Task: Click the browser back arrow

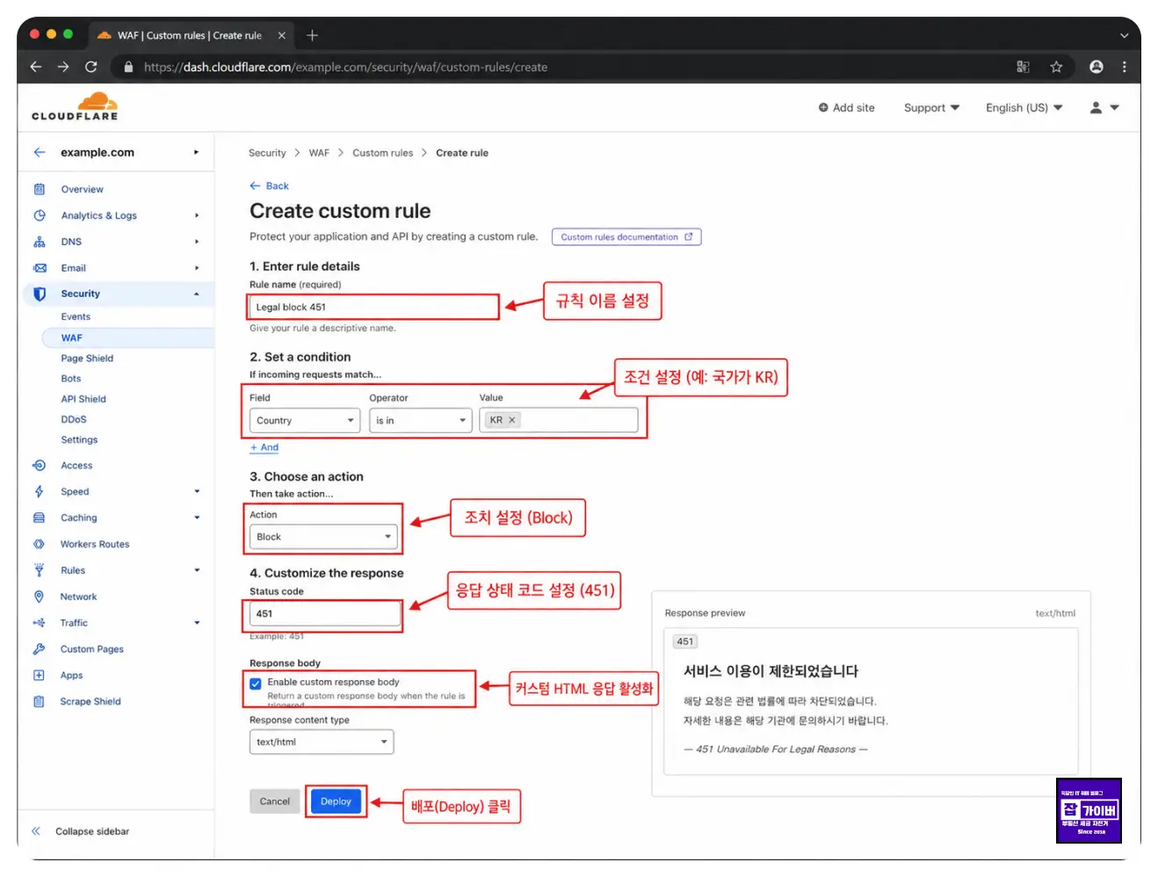Action: tap(36, 67)
